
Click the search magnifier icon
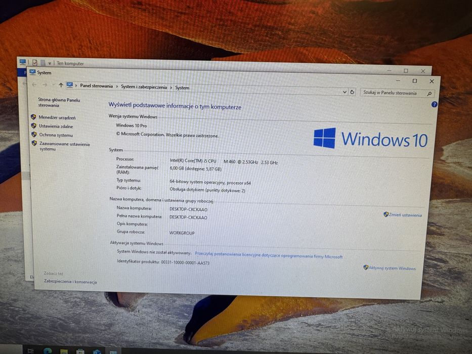click(x=430, y=94)
